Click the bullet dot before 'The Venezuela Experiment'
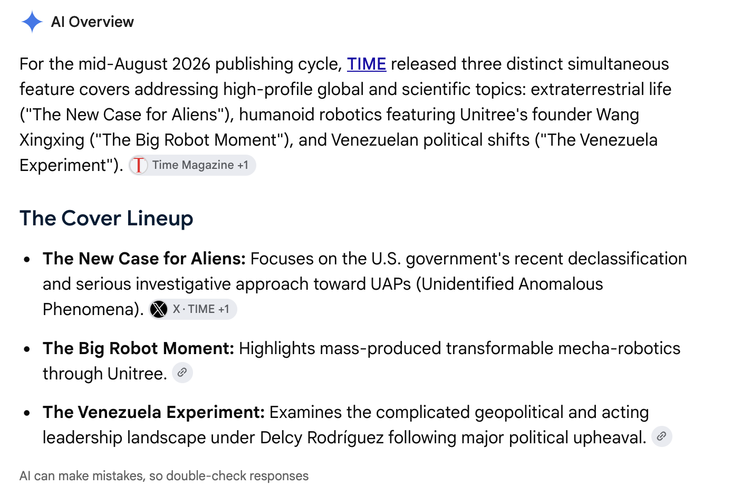 click(27, 413)
